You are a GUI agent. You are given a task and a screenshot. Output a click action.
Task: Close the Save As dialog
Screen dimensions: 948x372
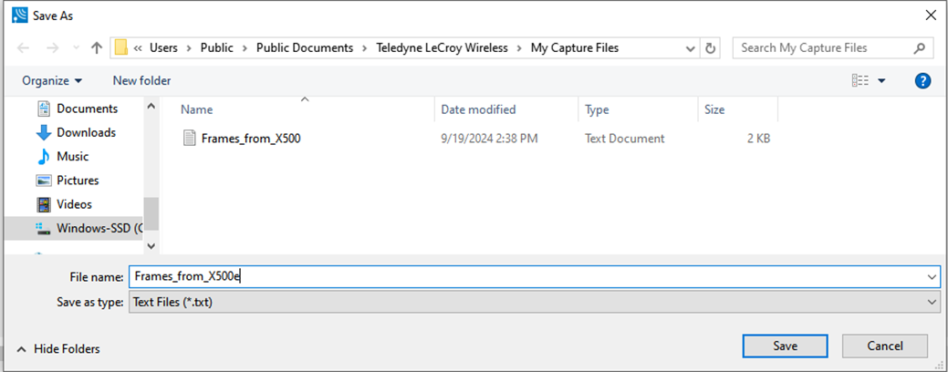click(x=931, y=15)
